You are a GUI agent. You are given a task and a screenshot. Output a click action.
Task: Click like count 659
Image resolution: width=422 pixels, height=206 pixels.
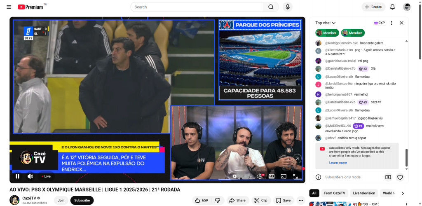205,200
